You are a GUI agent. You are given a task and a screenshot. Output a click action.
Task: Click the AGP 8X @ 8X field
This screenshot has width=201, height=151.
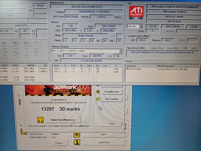(x=174, y=21)
